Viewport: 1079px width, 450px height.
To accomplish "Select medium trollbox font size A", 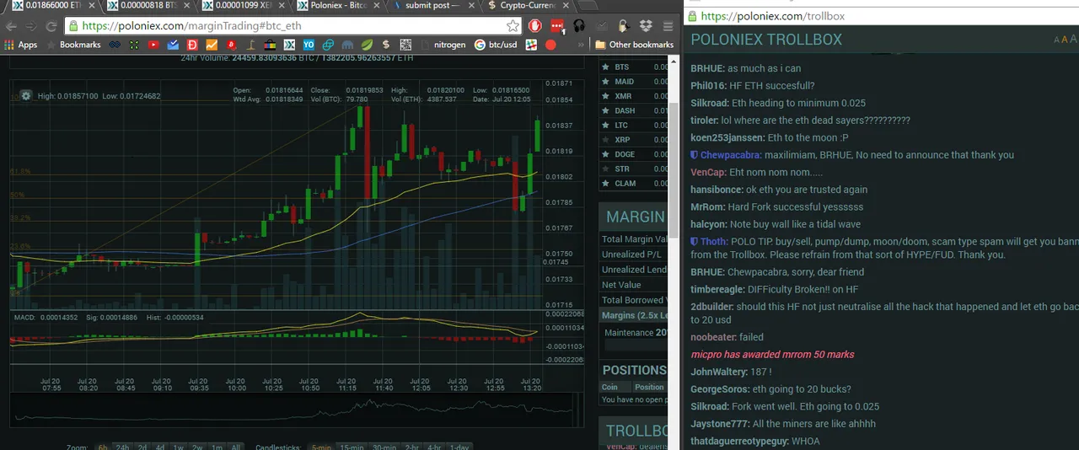I will 1065,39.
